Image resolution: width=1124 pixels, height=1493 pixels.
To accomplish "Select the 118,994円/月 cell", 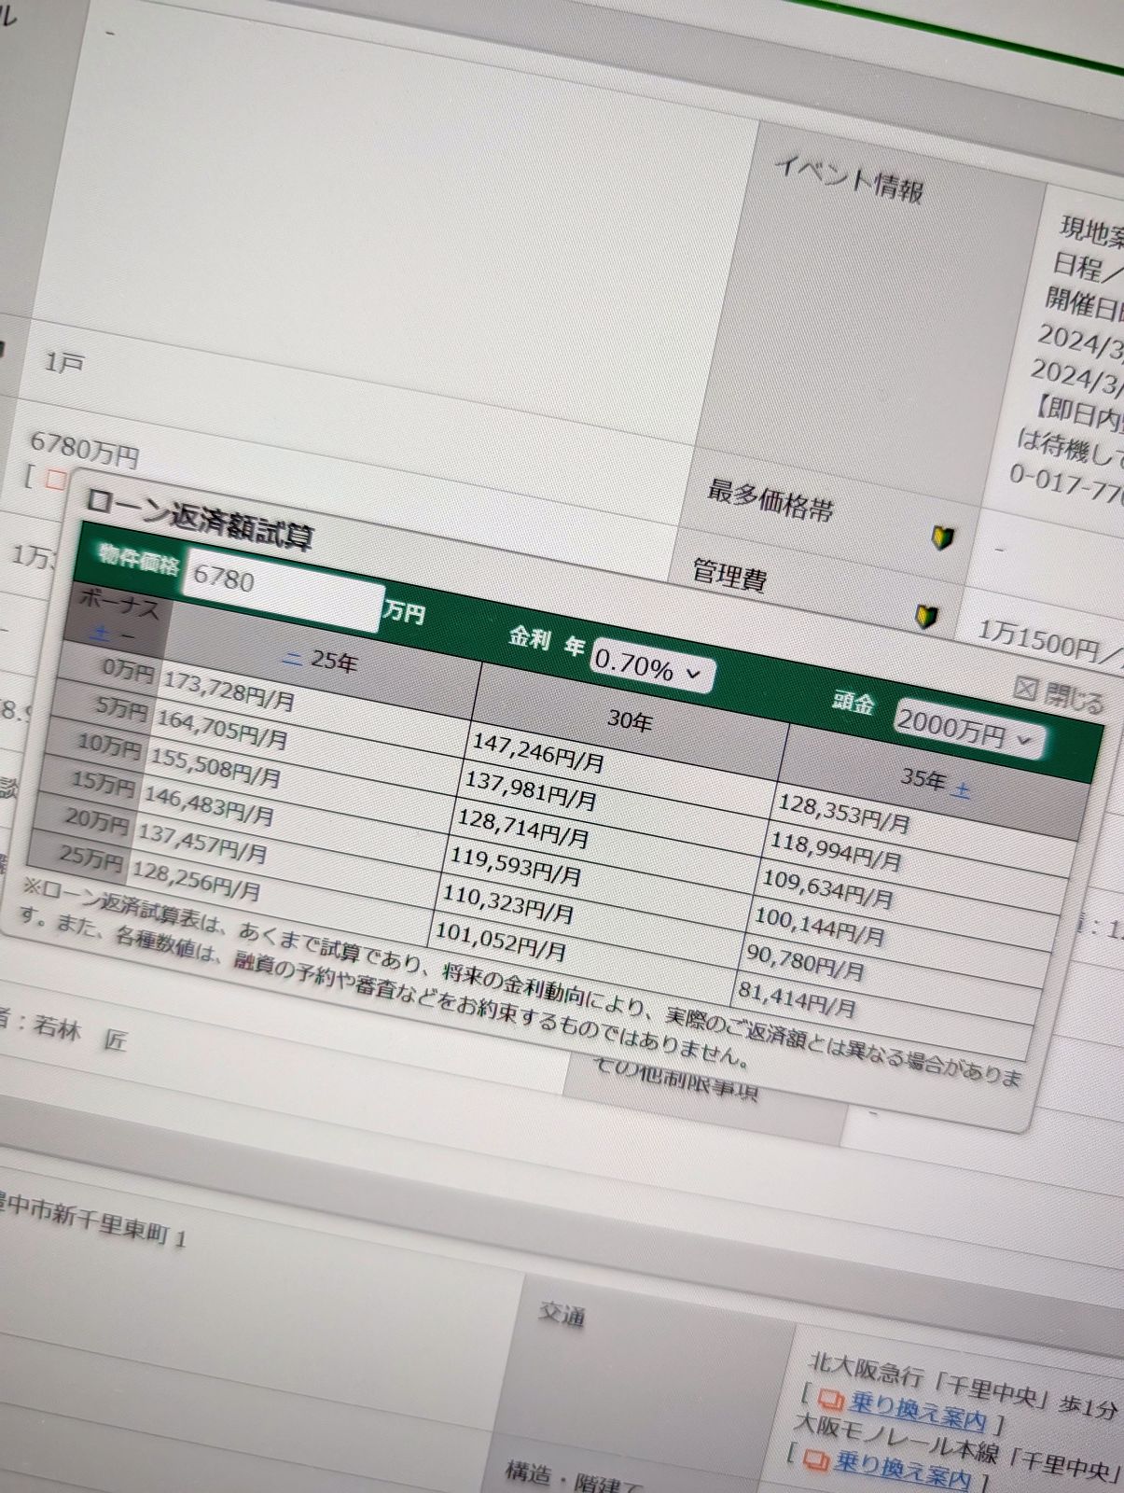I will (835, 851).
